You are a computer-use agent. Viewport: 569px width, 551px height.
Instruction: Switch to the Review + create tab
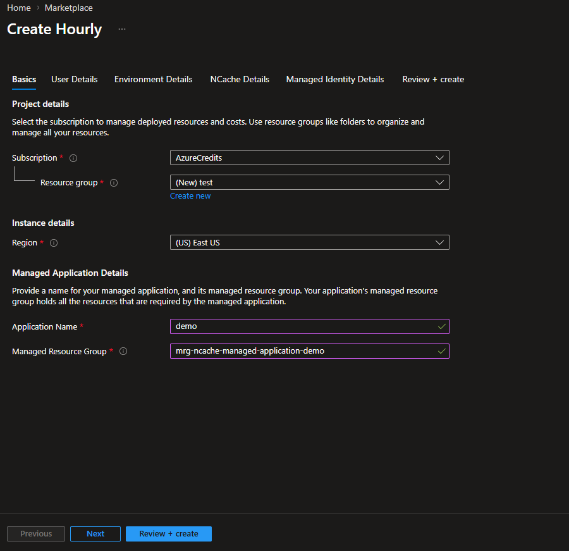pos(433,79)
